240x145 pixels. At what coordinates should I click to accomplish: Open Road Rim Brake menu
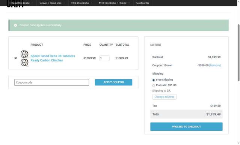point(20,3)
